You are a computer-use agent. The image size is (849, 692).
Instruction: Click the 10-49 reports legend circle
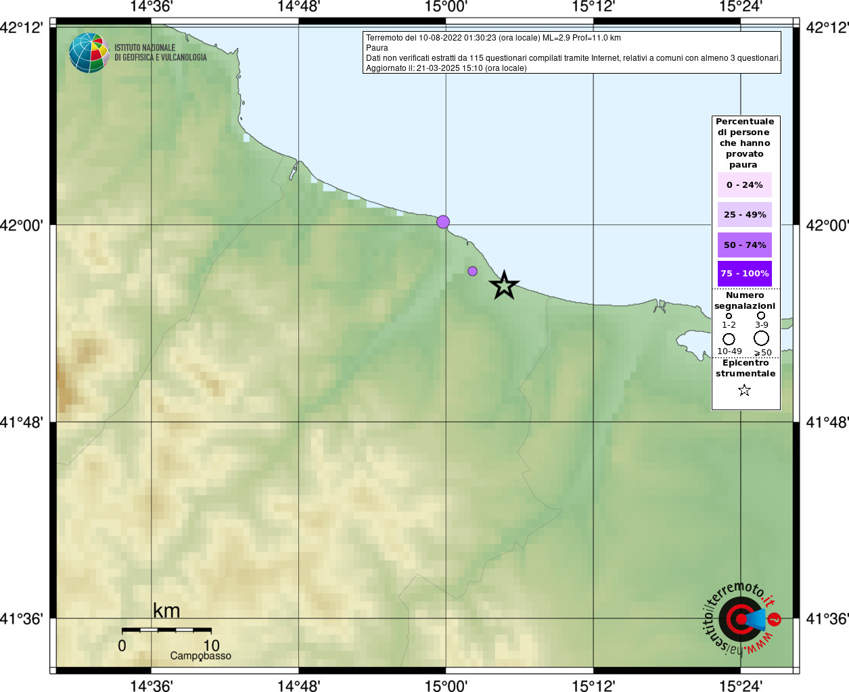click(729, 339)
